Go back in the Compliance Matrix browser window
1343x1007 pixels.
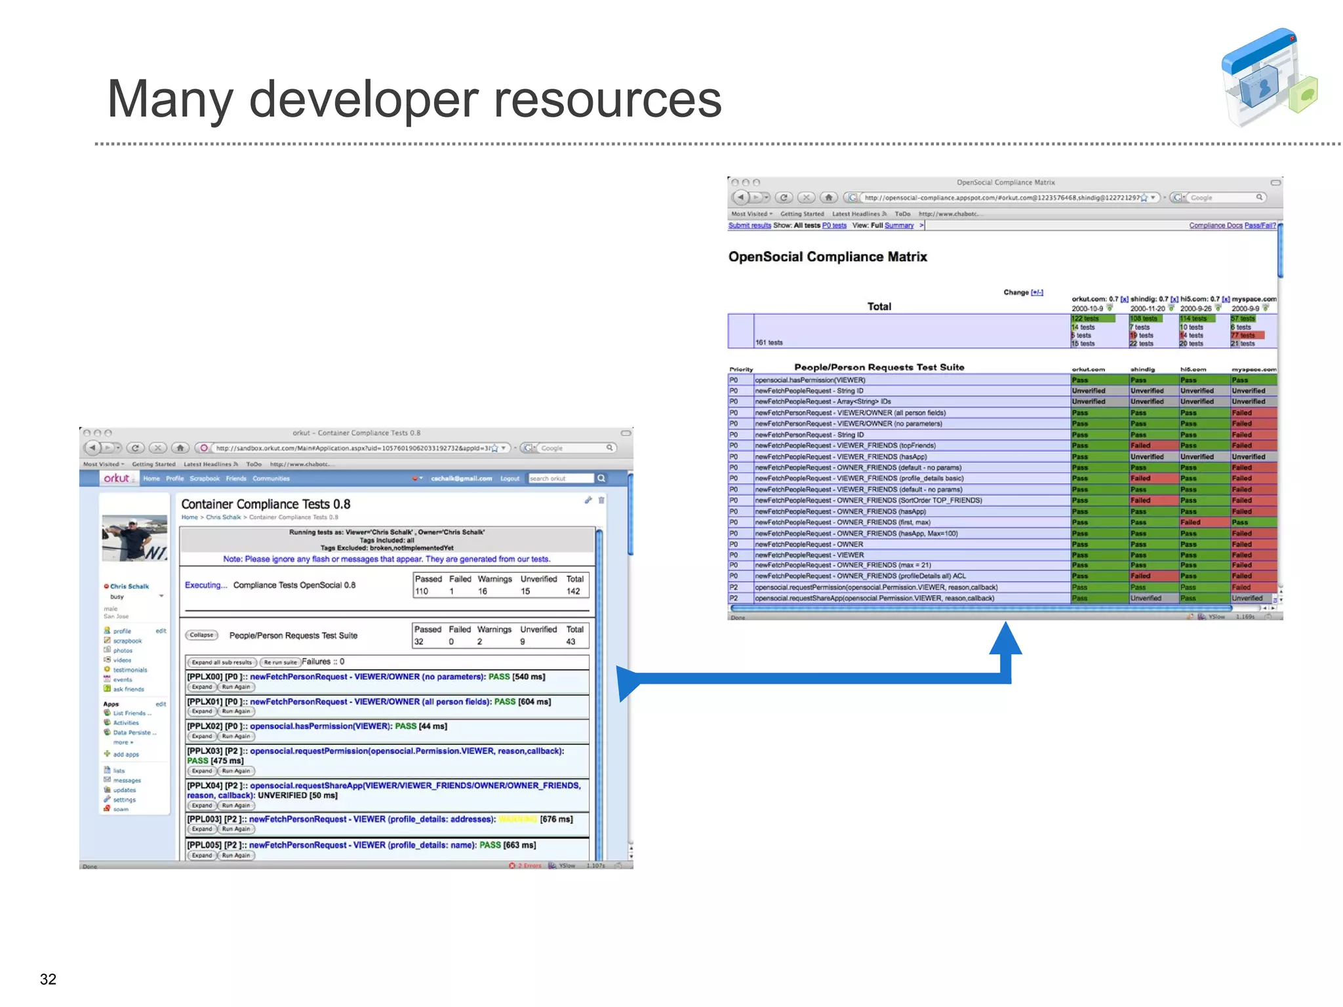click(741, 197)
